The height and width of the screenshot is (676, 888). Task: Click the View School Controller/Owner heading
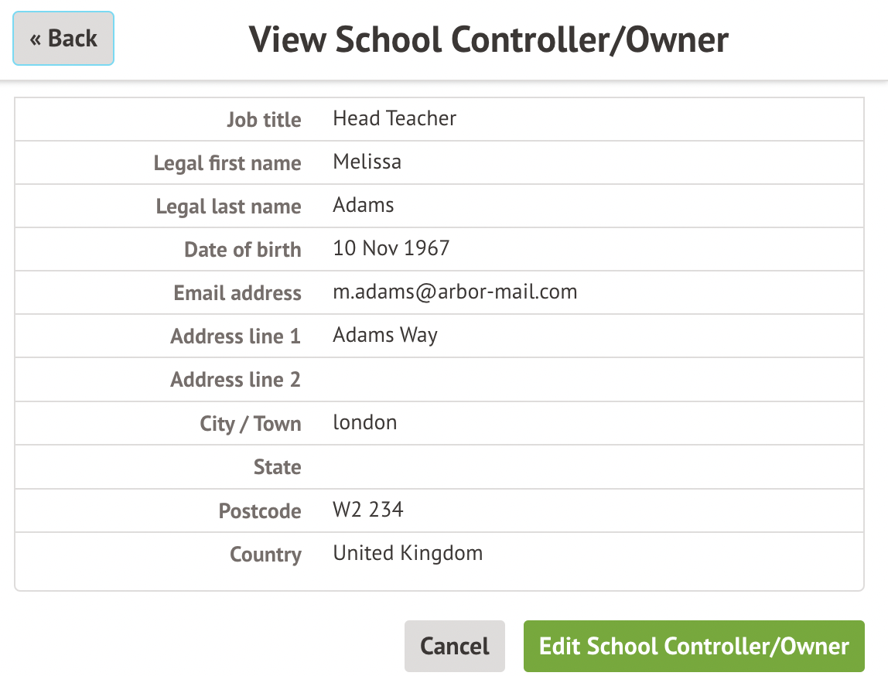pyautogui.click(x=488, y=39)
